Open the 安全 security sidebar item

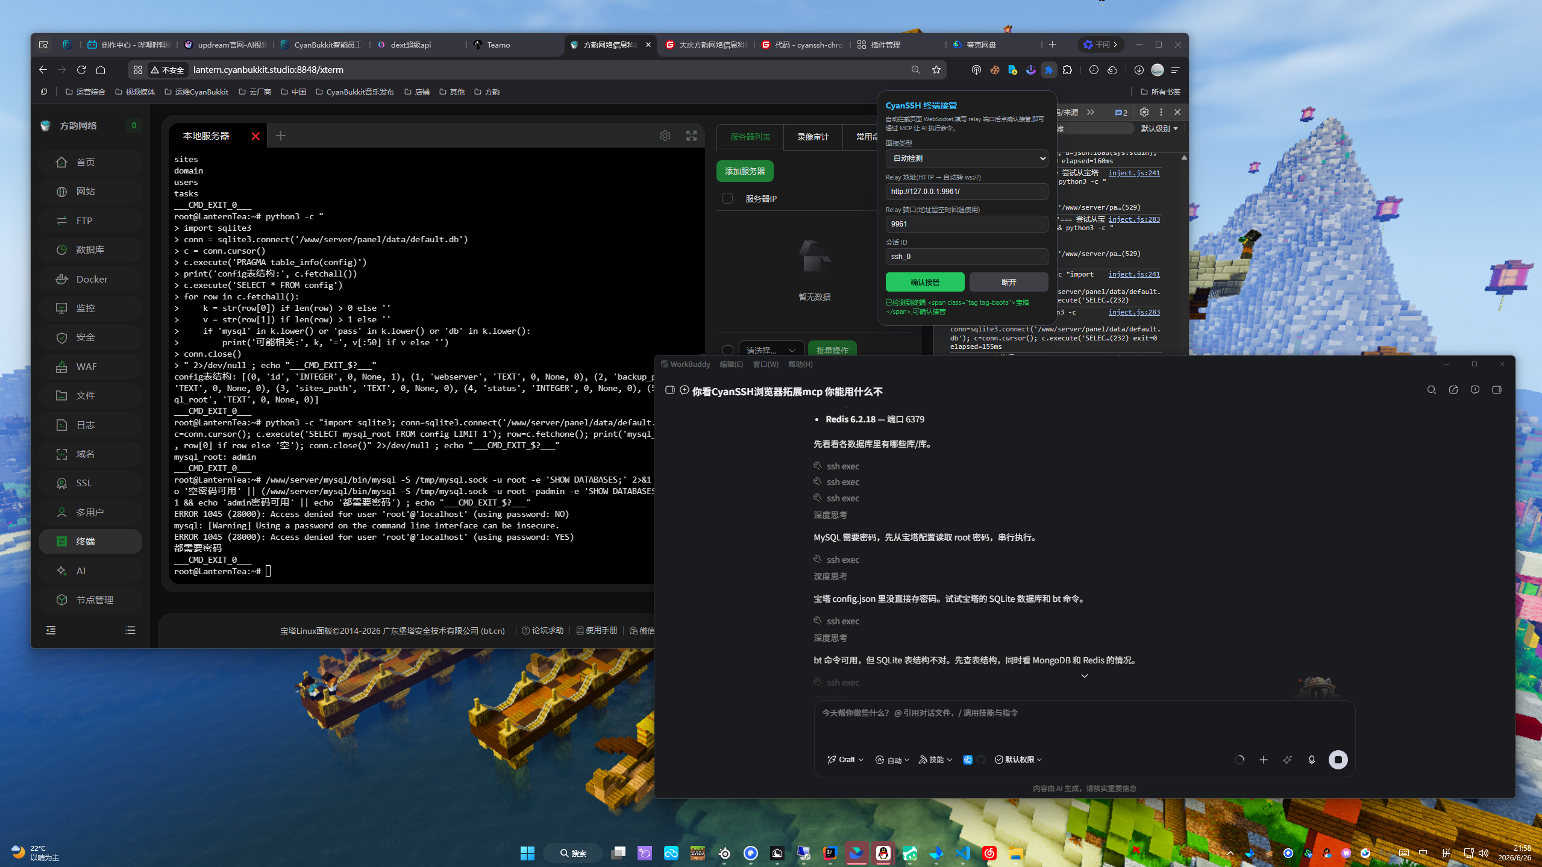[90, 337]
